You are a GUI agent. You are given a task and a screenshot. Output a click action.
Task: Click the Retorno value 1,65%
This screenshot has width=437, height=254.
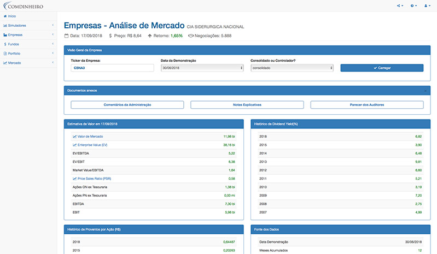tap(177, 36)
